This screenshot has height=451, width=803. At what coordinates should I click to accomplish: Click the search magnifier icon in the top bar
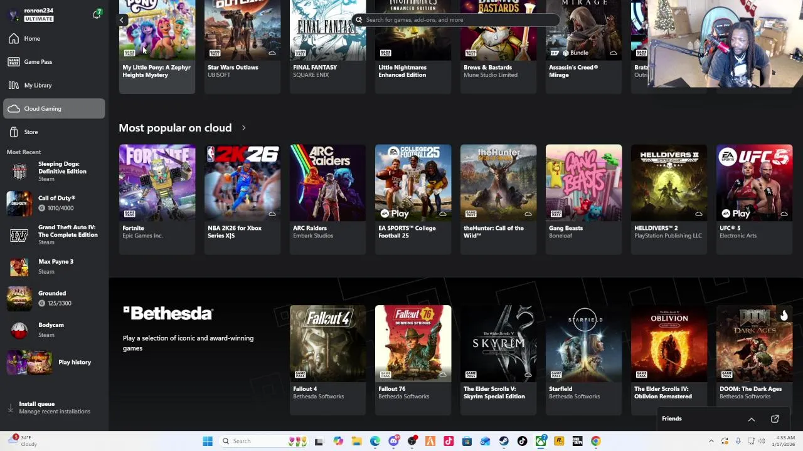[359, 20]
